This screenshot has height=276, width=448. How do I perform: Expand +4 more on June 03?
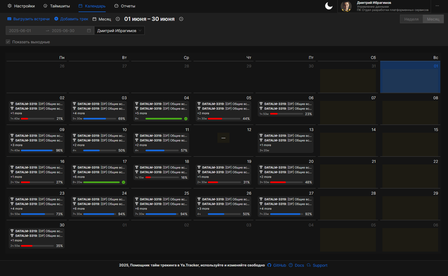pos(79,113)
